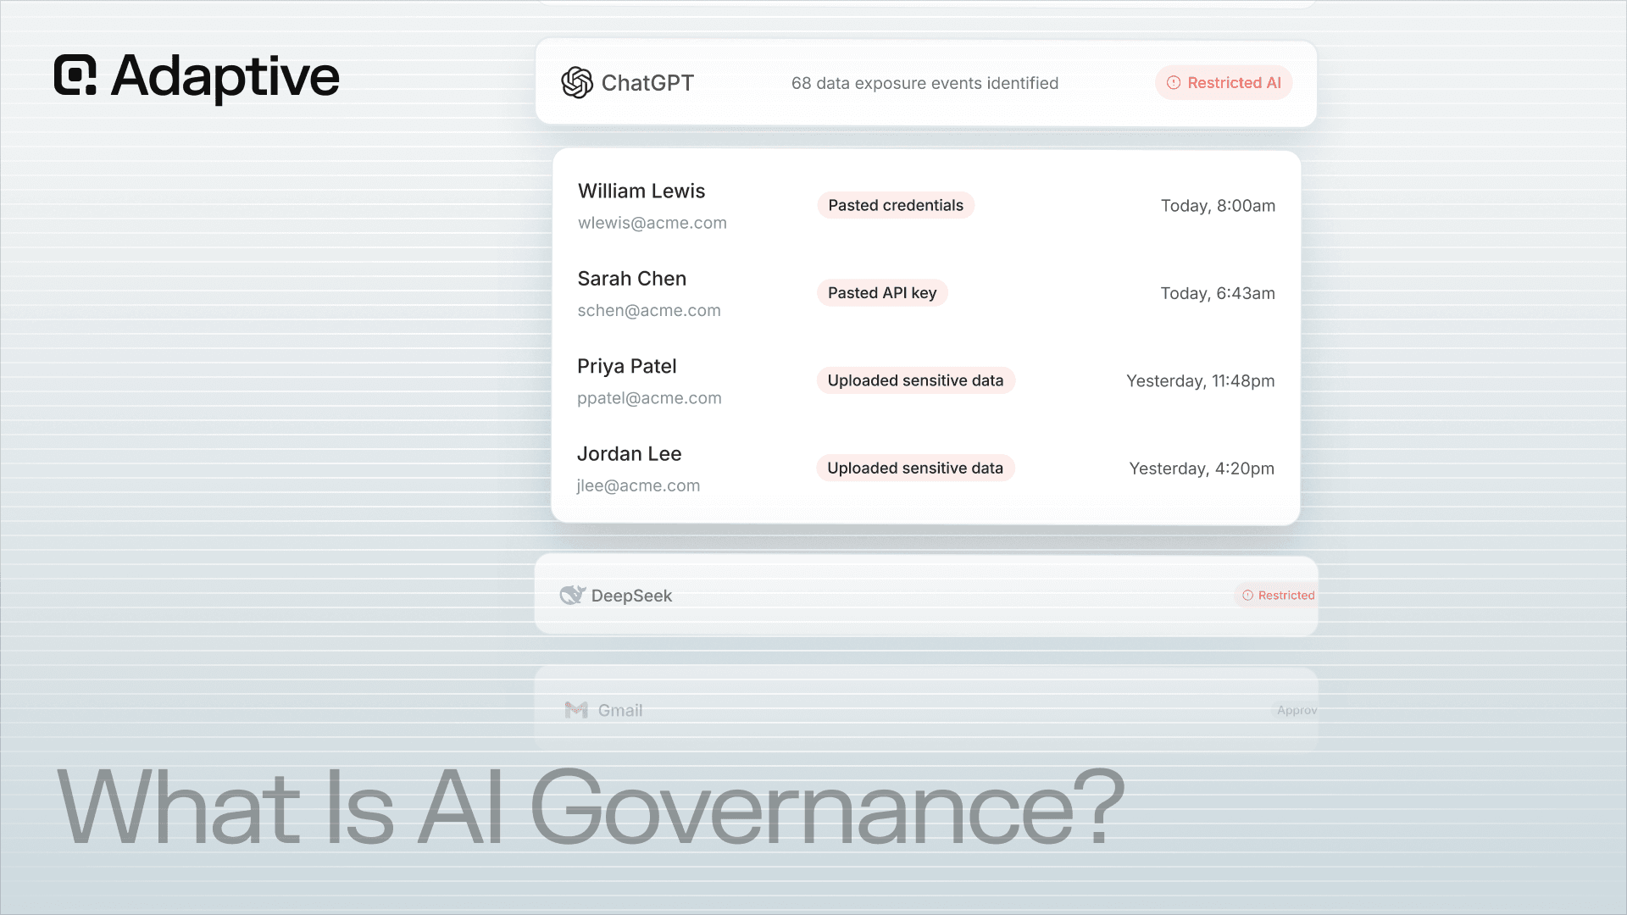Click the ChatGPT logo icon
Image resolution: width=1627 pixels, height=915 pixels.
[x=577, y=83]
